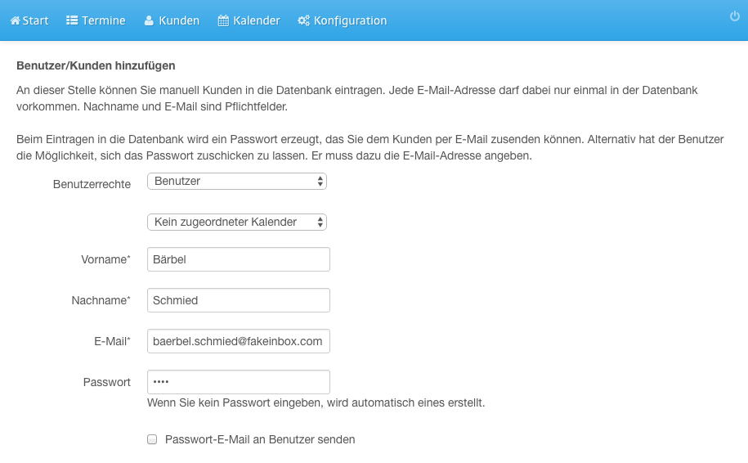Open the Termine menu item
Screen dimensions: 748x463
(96, 20)
